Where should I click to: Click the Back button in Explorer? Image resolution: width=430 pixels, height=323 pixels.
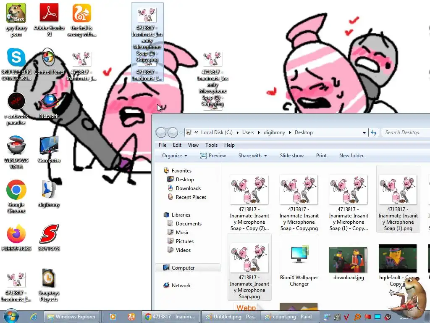[x=161, y=132]
